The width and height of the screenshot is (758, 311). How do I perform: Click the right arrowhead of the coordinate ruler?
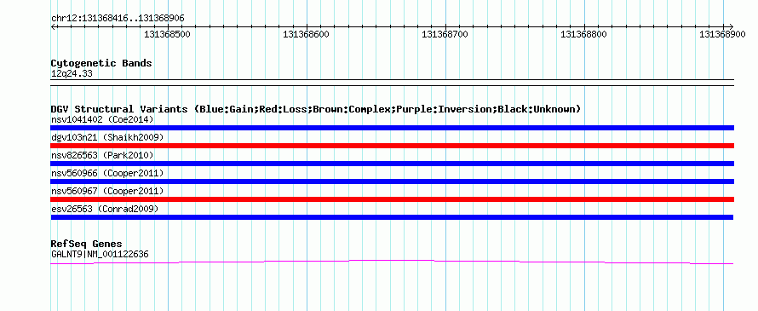pyautogui.click(x=731, y=26)
